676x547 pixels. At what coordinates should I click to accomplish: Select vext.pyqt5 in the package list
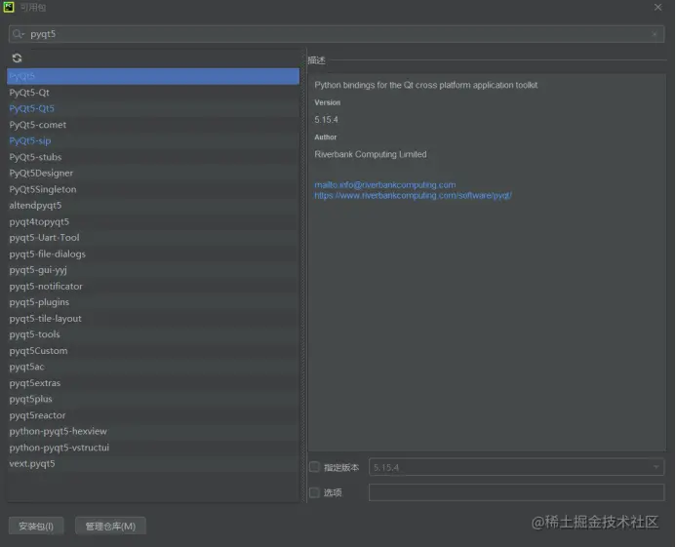coord(153,464)
